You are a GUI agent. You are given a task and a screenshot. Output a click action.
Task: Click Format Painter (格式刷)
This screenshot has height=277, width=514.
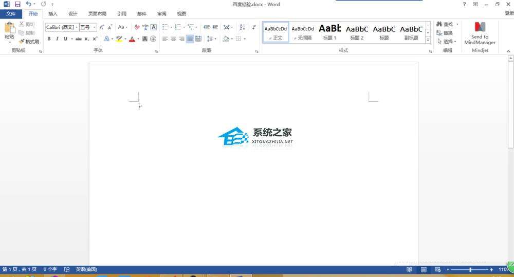[x=29, y=42]
